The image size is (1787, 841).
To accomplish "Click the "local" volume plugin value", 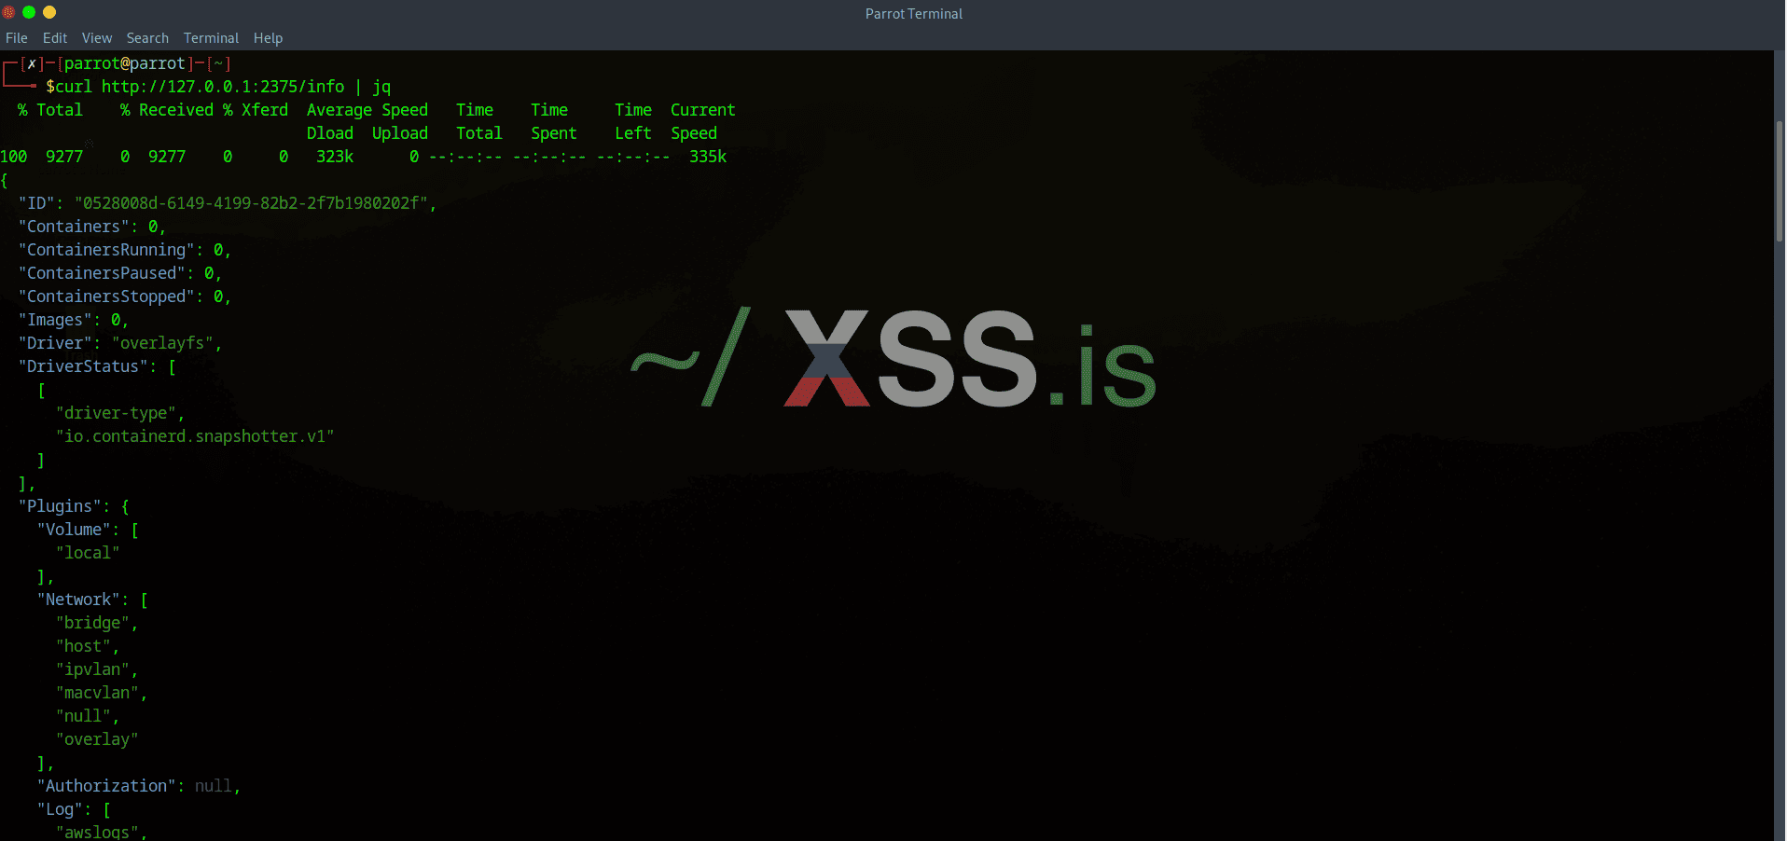I will point(88,553).
